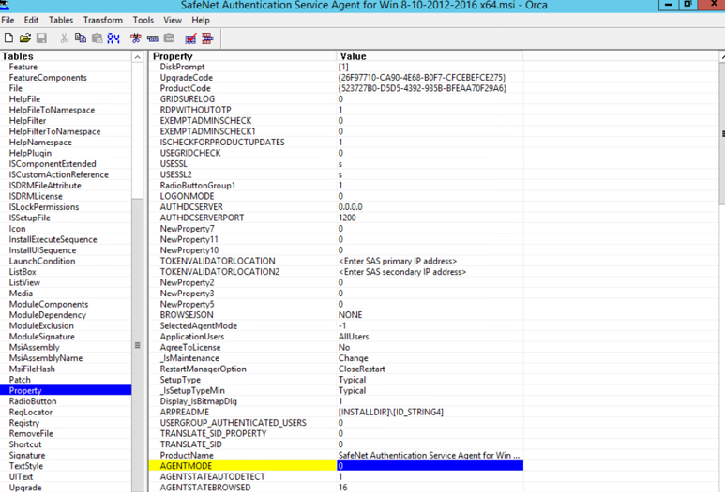Open the Tables menu

point(61,20)
